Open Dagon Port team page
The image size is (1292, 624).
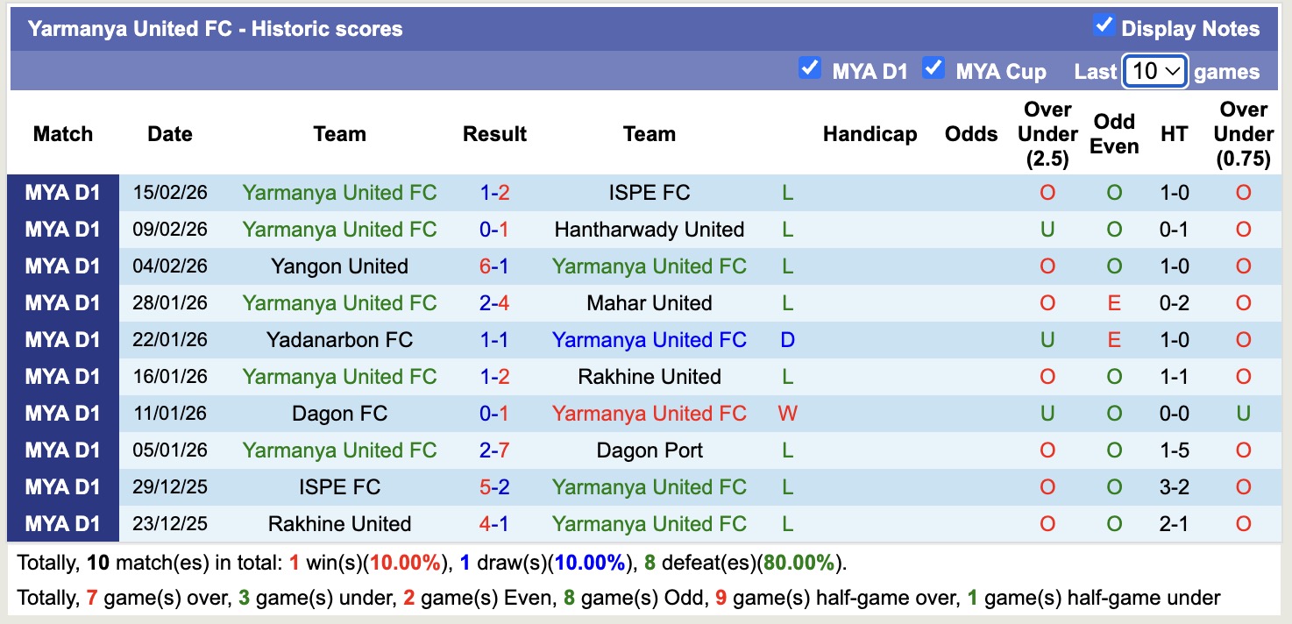(x=649, y=450)
